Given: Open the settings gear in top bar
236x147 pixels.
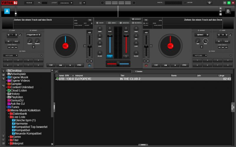Looking at the screenshot, I should click(209, 3).
